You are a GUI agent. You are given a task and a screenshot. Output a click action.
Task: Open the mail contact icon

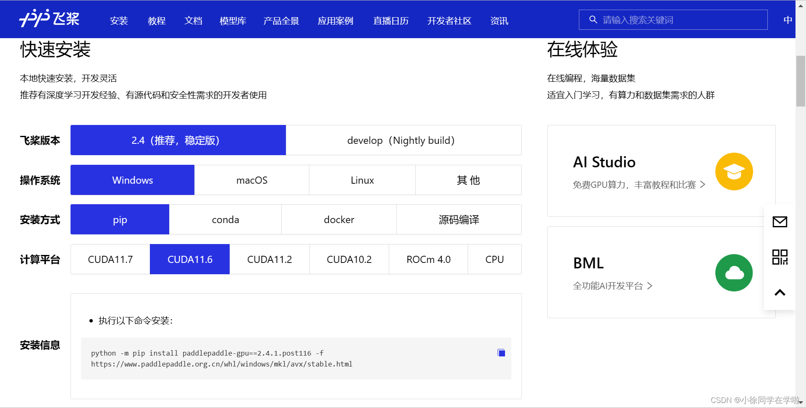[780, 221]
